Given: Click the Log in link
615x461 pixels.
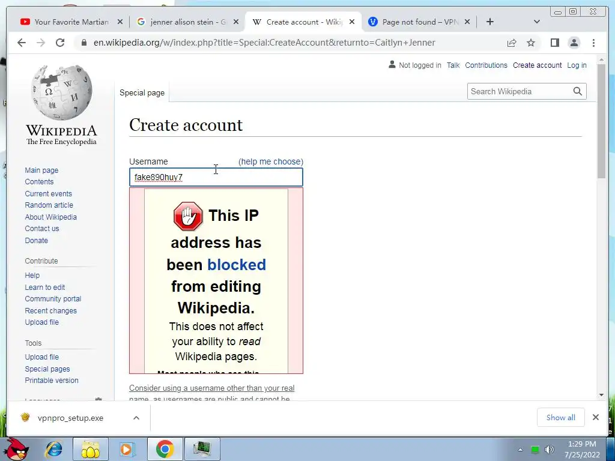Looking at the screenshot, I should click(577, 65).
